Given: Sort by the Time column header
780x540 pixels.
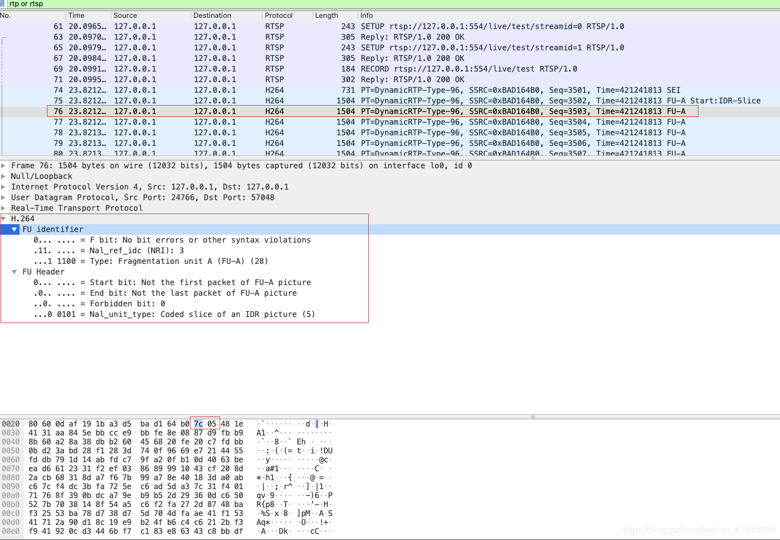Looking at the screenshot, I should click(88, 16).
